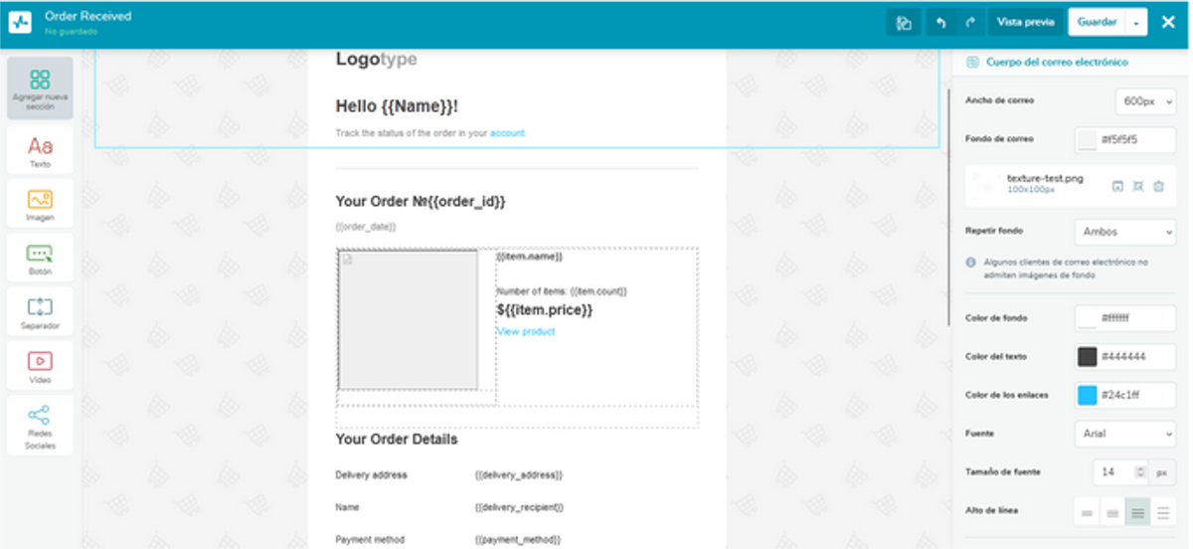This screenshot has width=1193, height=549.
Task: Select the Texto block tool
Action: tap(40, 150)
